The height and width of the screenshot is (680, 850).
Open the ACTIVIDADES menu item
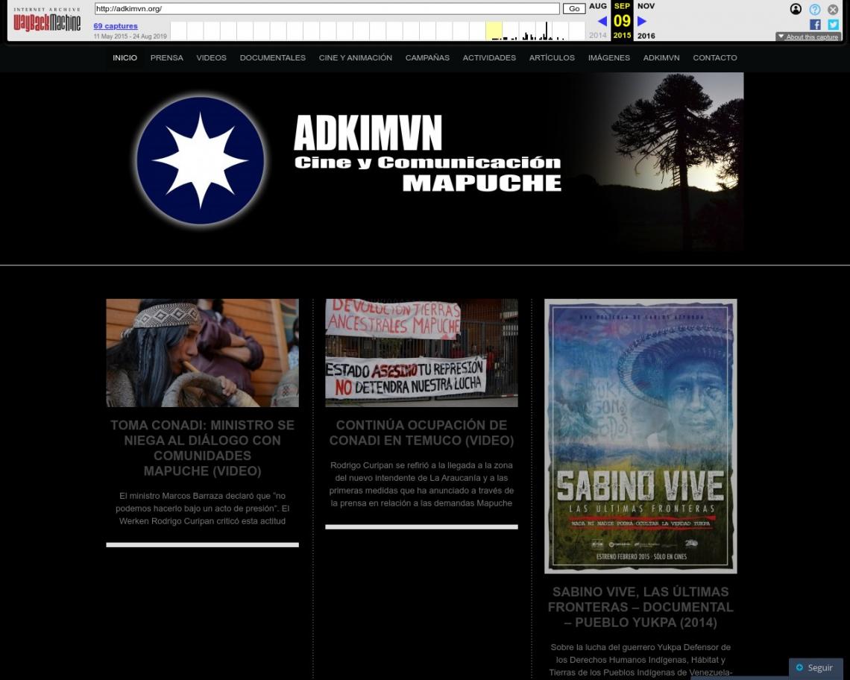click(489, 57)
